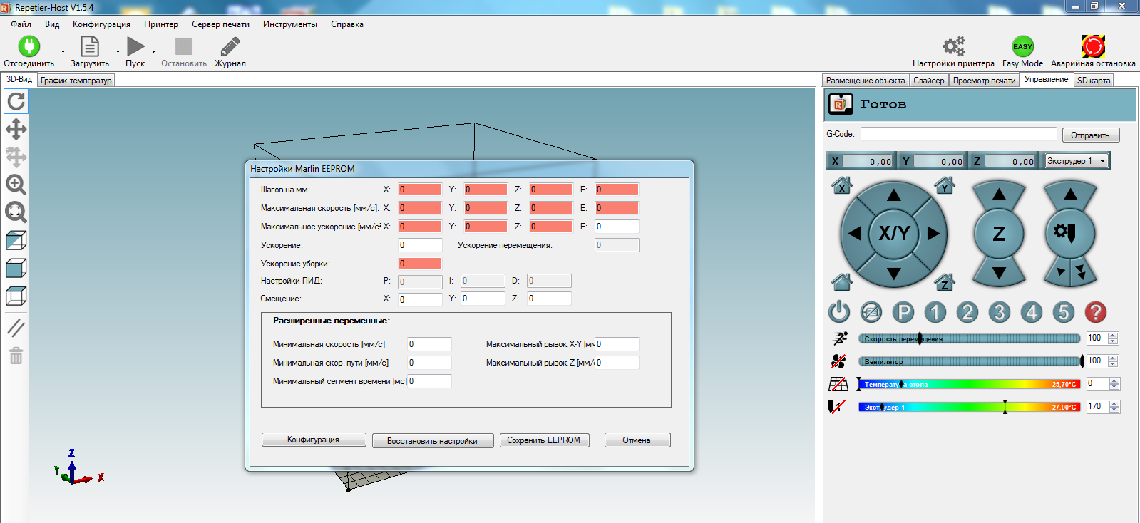Click Отмена in the EEPROM dialog

637,440
